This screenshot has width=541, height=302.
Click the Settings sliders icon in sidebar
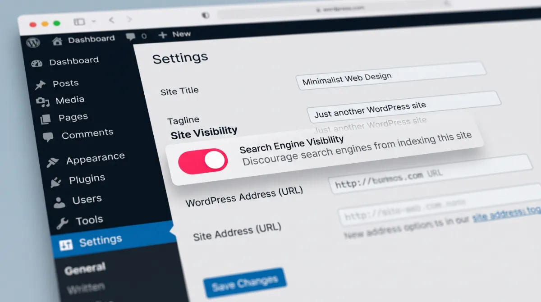(x=66, y=244)
